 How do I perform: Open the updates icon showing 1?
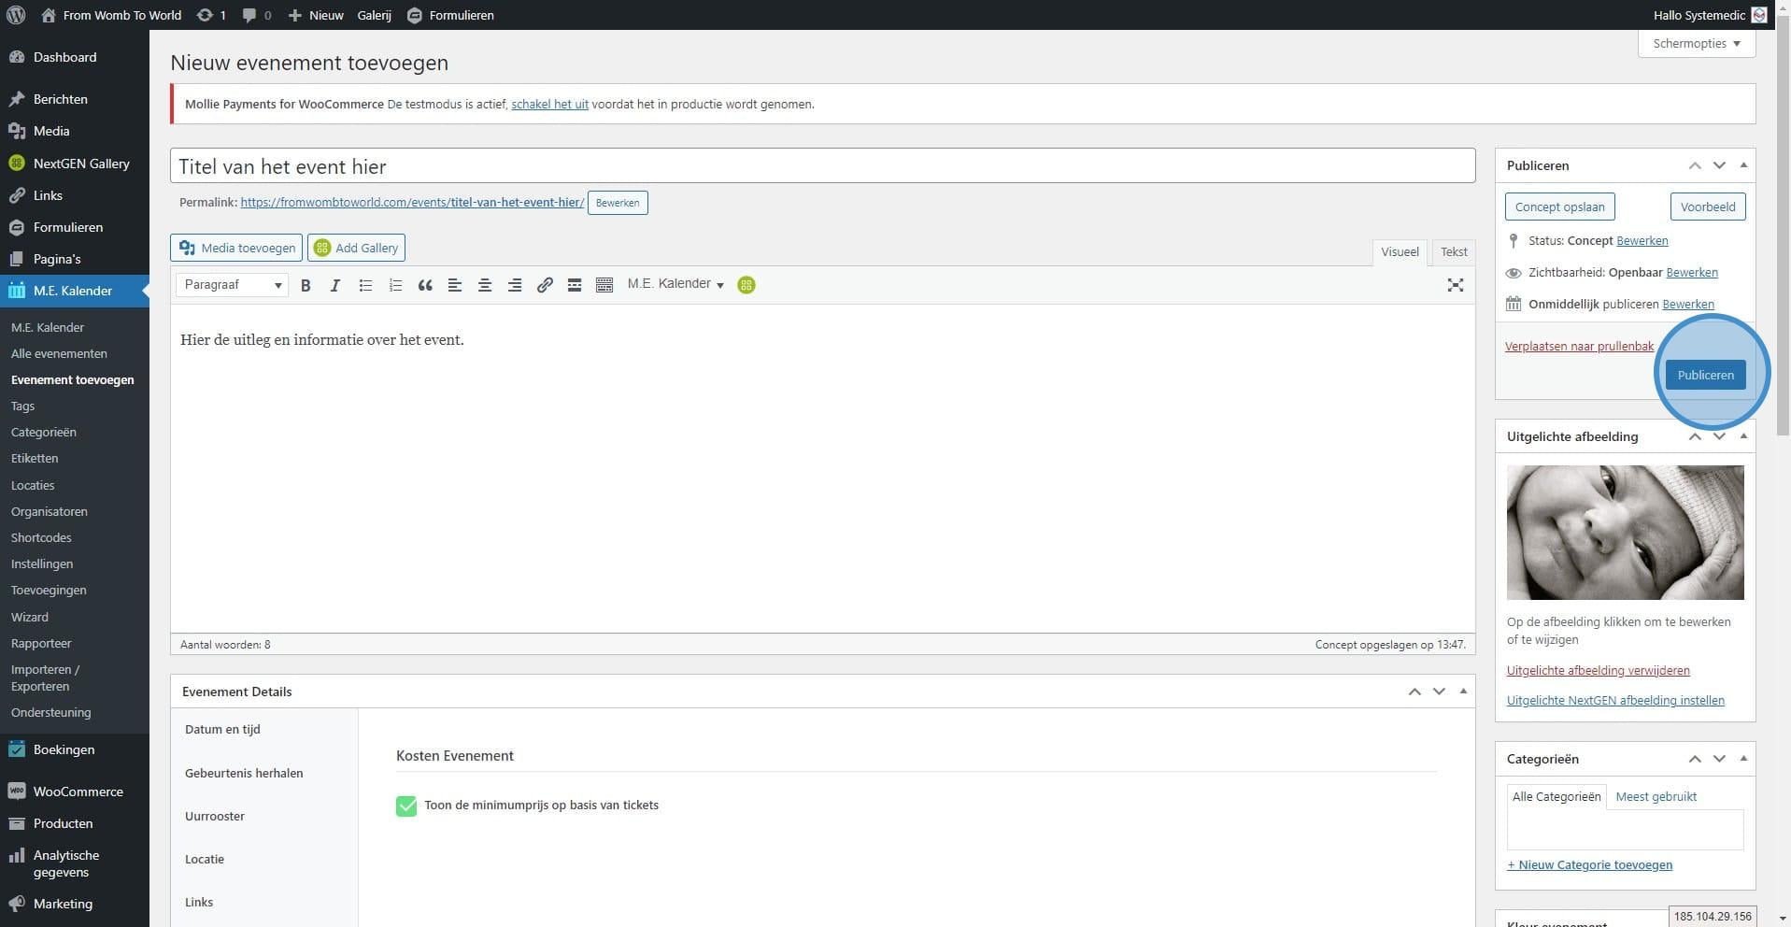(x=211, y=15)
